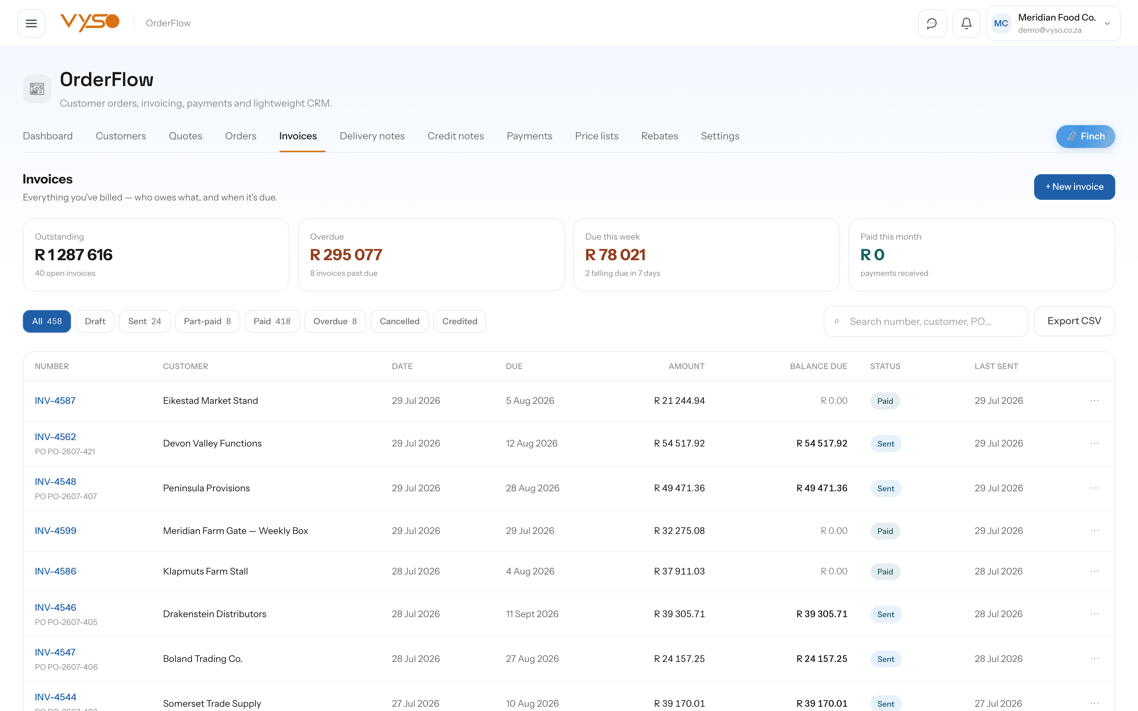
Task: Open the Quotes tab
Action: tap(185, 136)
